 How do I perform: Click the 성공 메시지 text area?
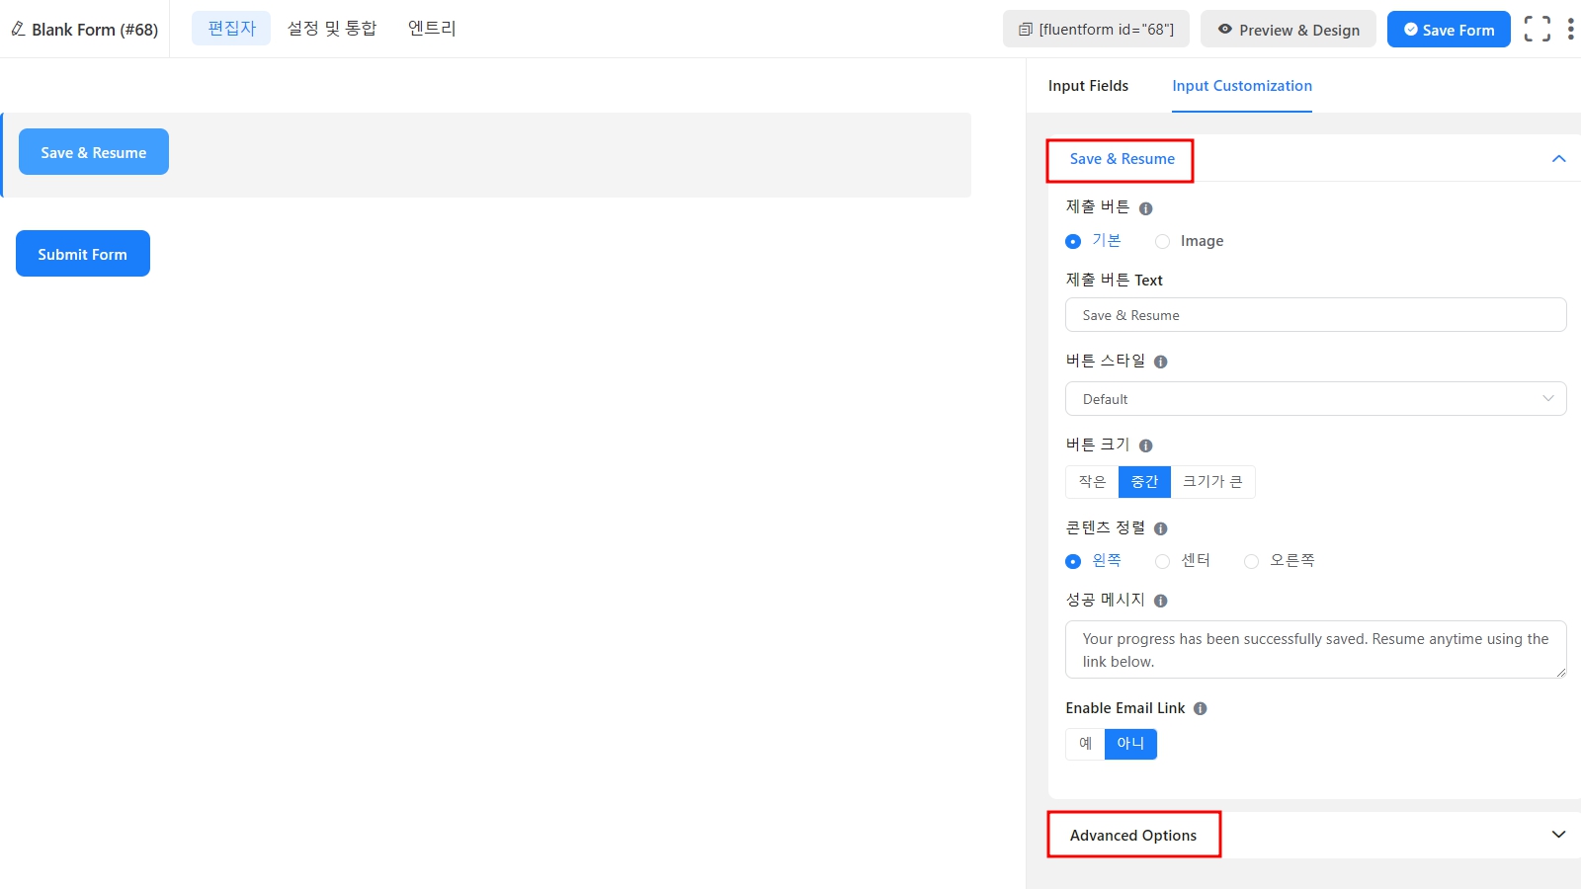[1315, 650]
